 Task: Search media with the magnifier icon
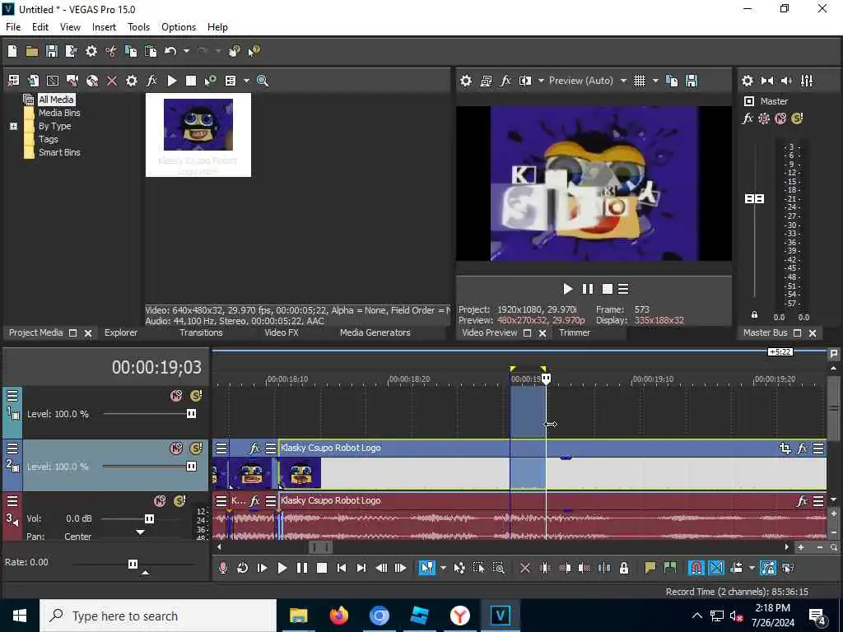[263, 81]
